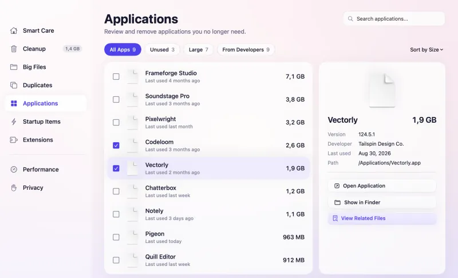Go to Smart Care section
This screenshot has height=278, width=458.
[x=46, y=31]
